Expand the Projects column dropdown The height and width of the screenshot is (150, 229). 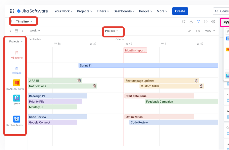pos(16,41)
